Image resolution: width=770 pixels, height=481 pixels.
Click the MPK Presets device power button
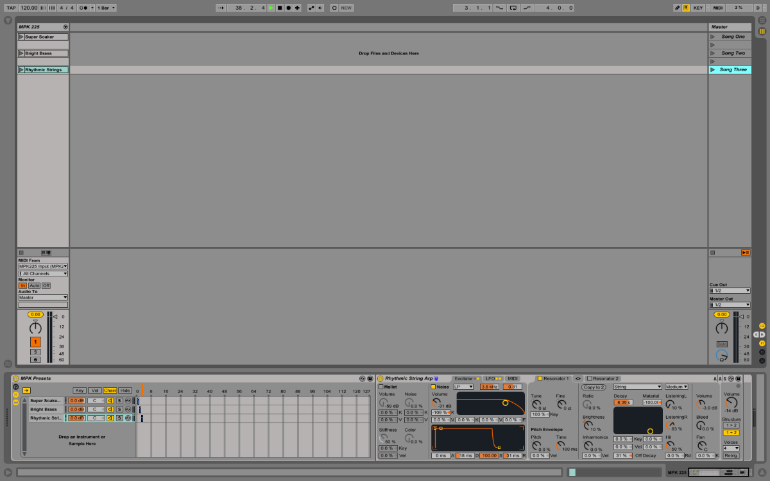coord(15,378)
